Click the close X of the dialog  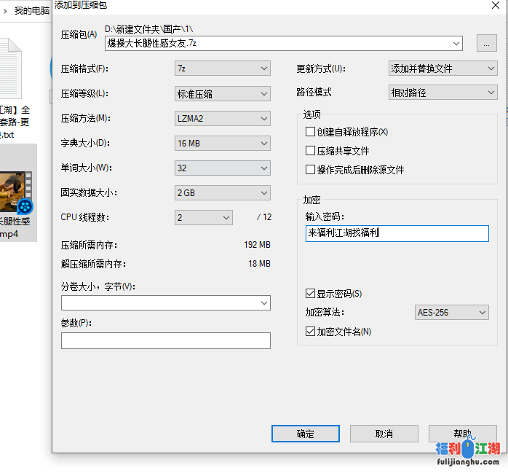click(497, 5)
